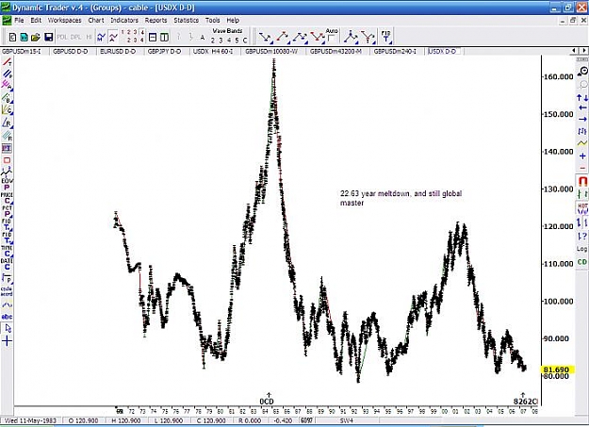The height and width of the screenshot is (427, 589).
Task: Click the vertical split window icon
Action: [164, 37]
